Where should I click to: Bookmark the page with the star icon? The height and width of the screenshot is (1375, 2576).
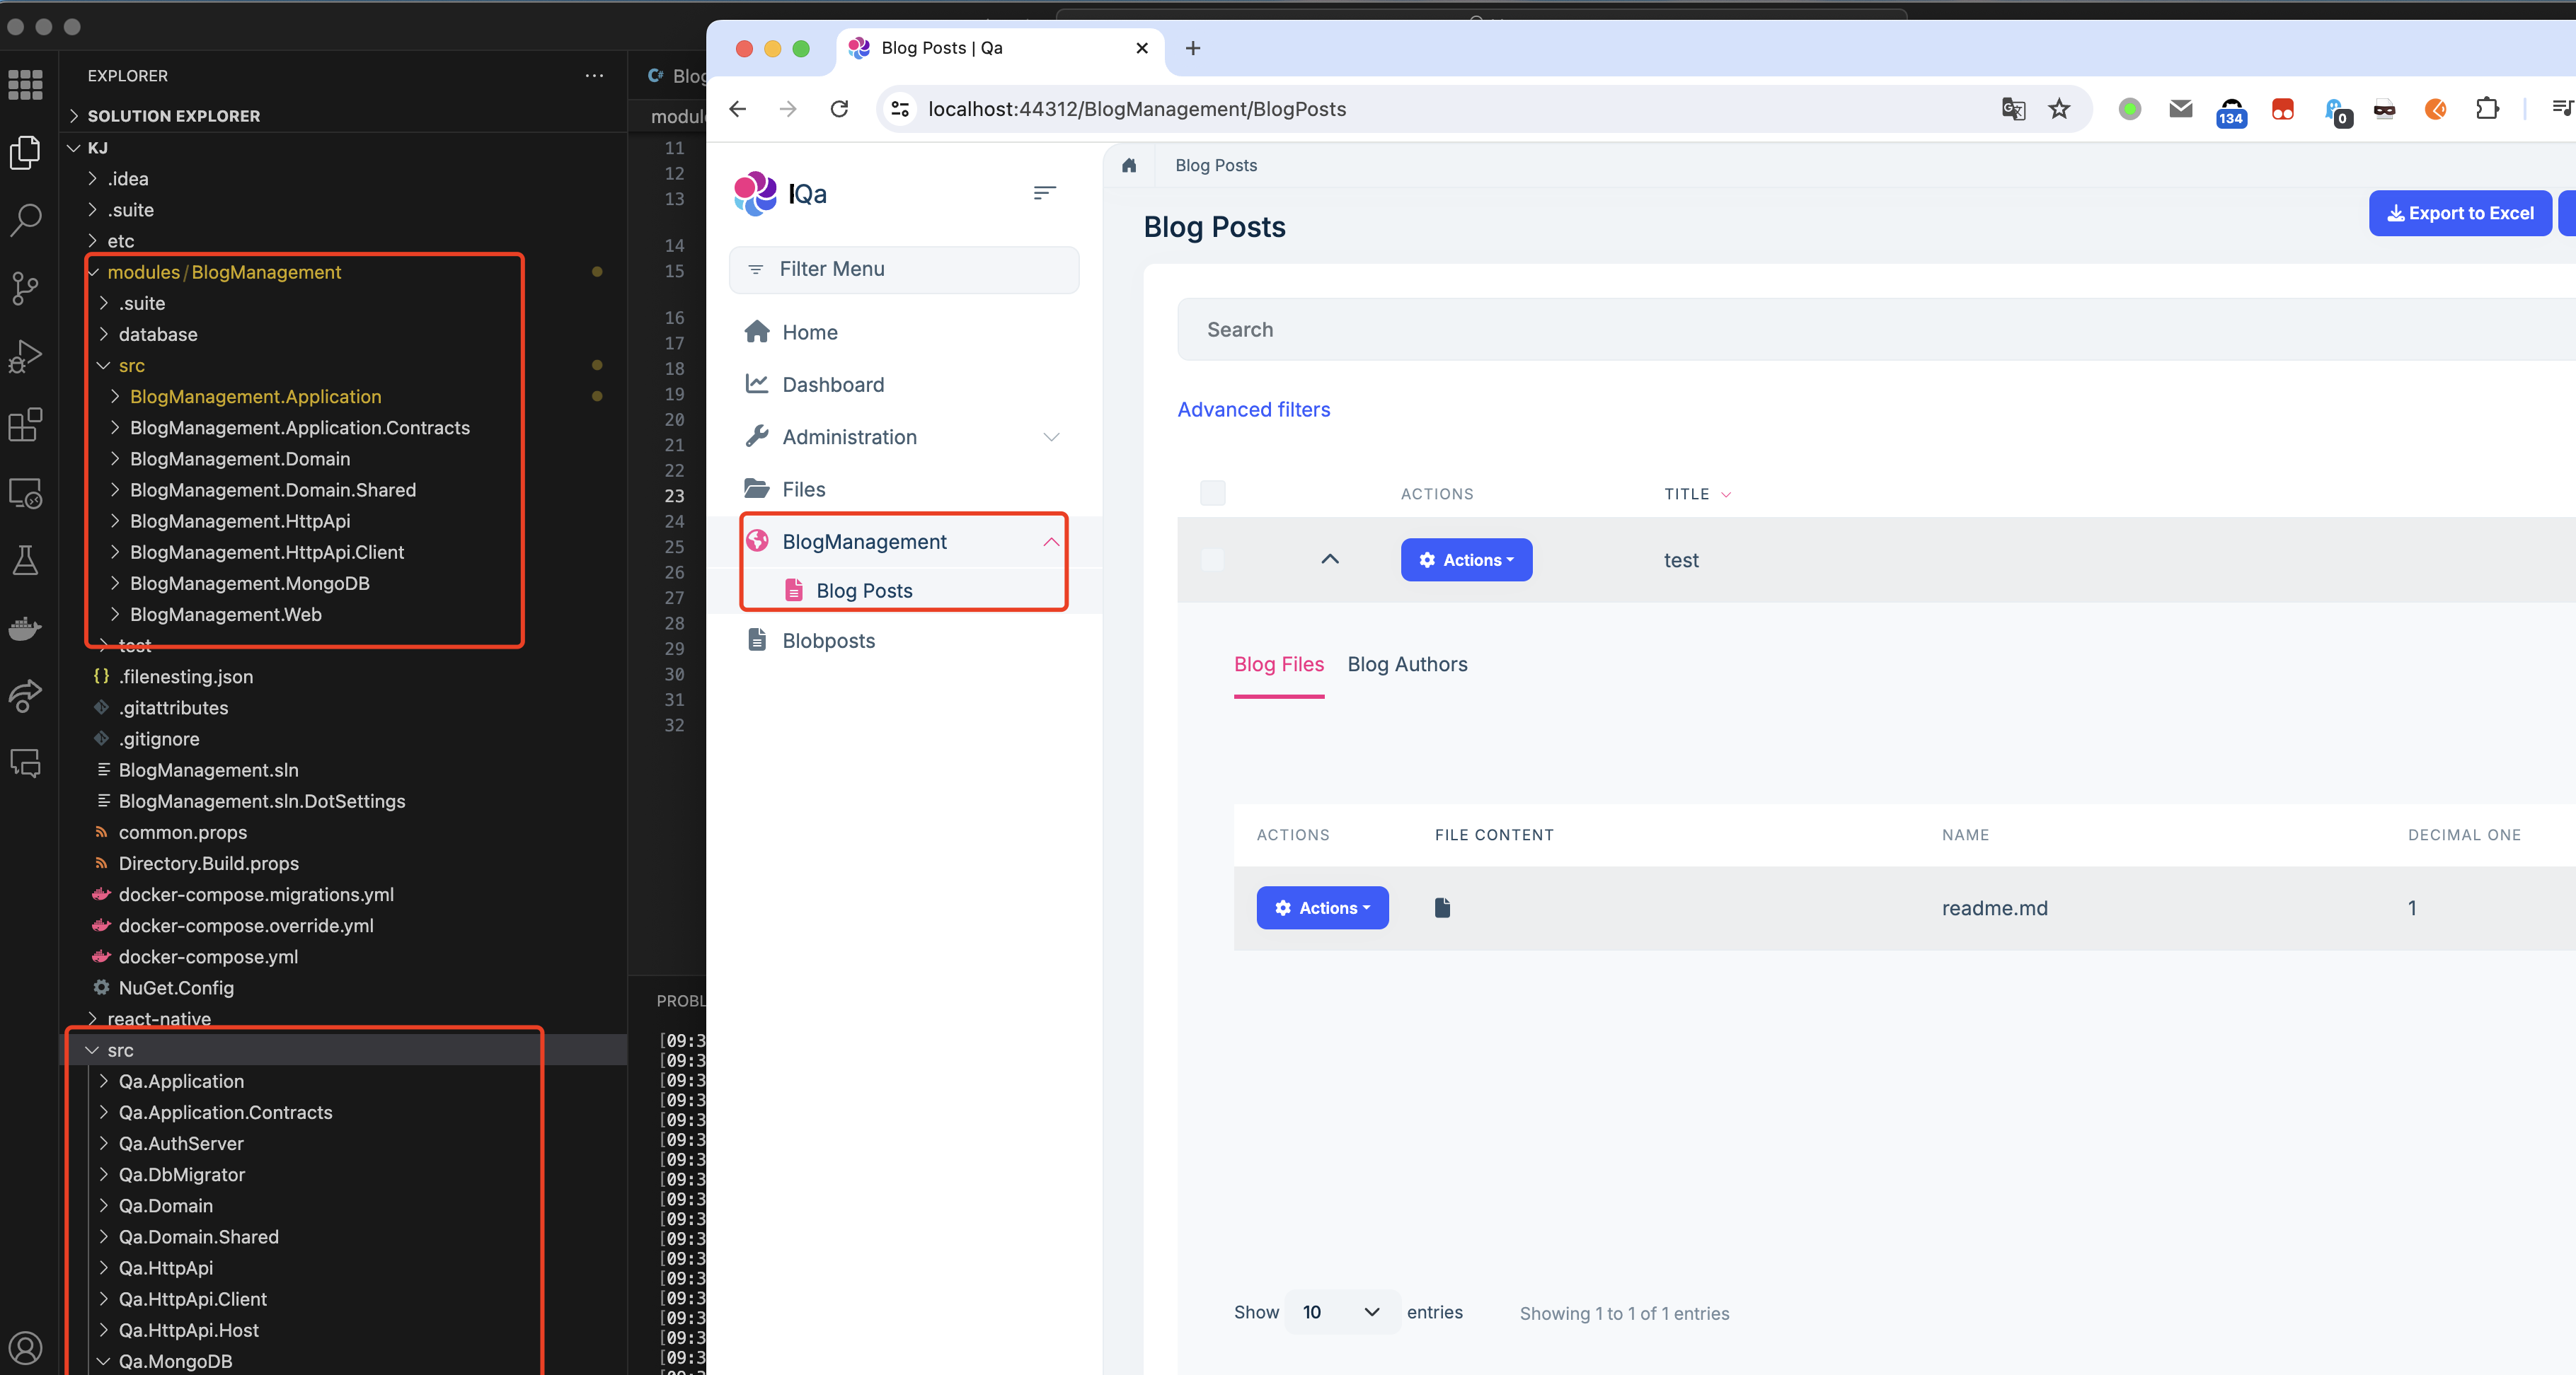(x=2059, y=109)
